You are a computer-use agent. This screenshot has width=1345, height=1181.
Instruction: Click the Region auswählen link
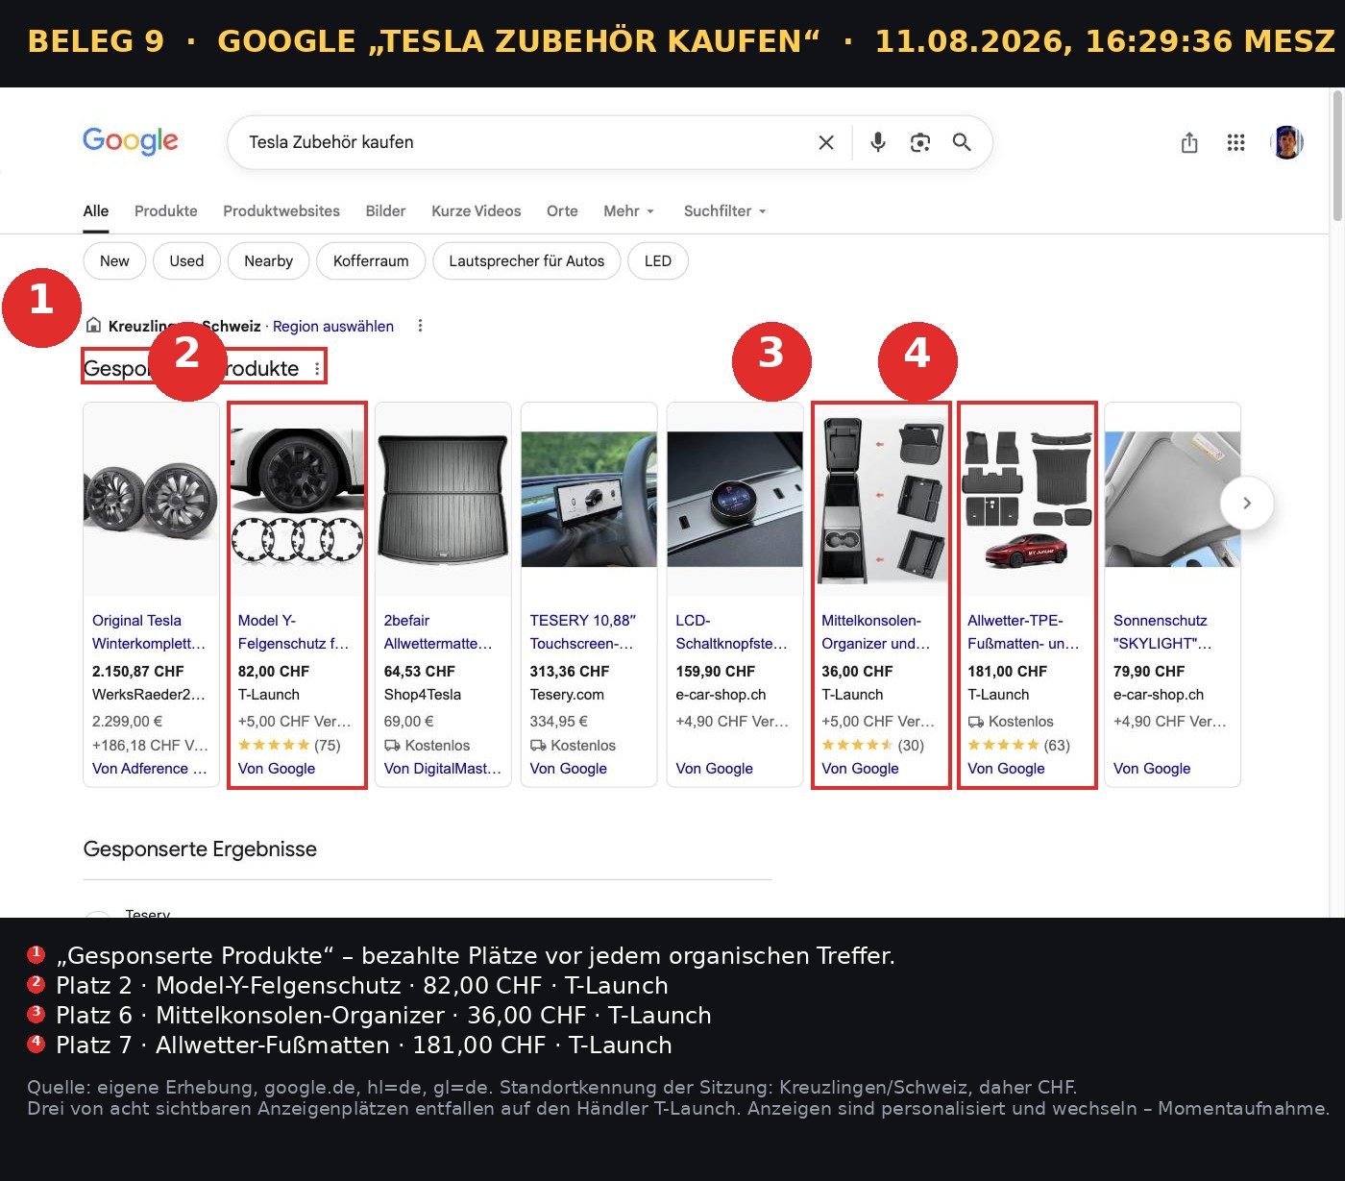[333, 327]
